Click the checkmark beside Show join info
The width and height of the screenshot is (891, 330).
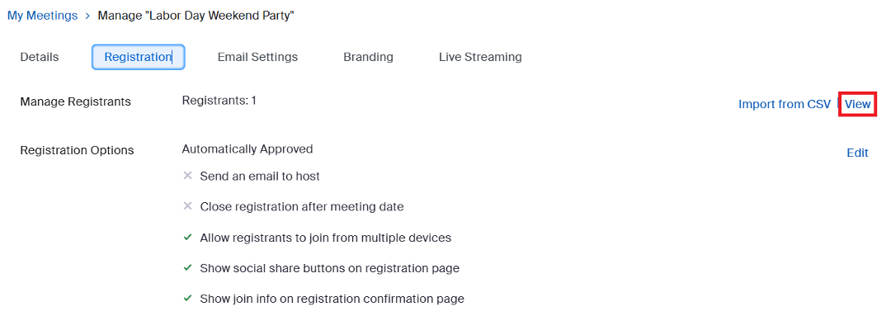[x=187, y=299]
